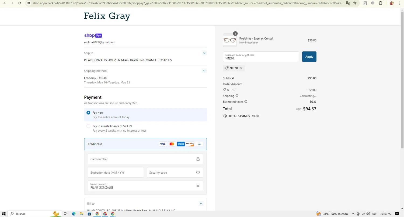Open Windows notification center icon

397,214
